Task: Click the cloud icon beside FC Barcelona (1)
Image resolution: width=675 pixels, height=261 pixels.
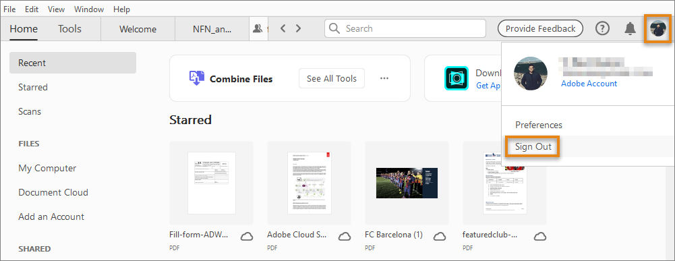Action: tap(439, 236)
